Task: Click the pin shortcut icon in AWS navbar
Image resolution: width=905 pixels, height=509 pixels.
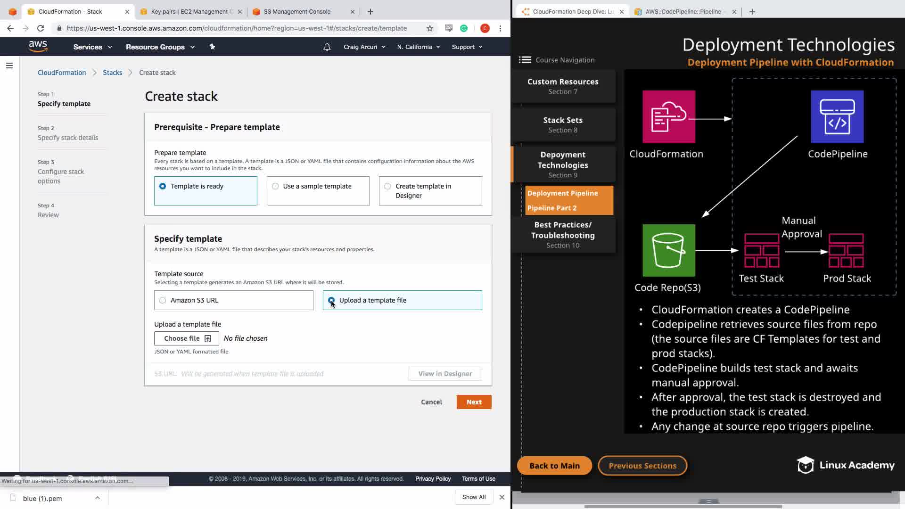Action: (212, 47)
